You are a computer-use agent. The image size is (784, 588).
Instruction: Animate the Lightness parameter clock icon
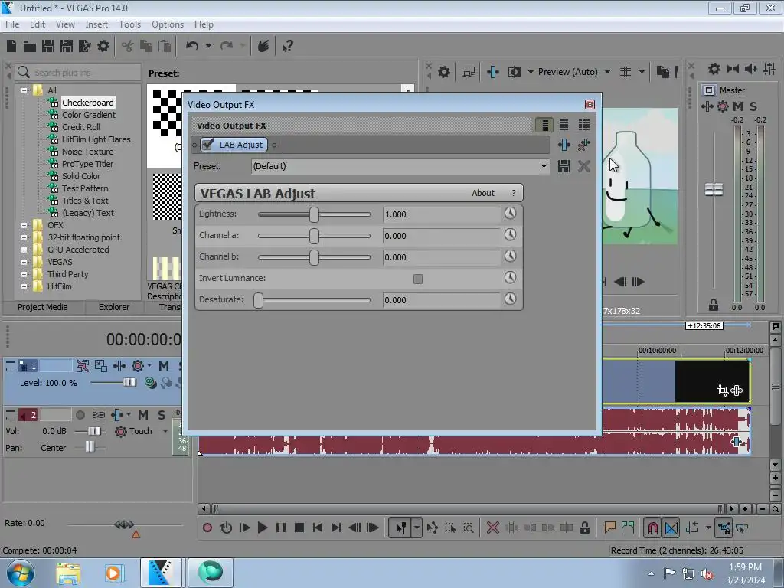pos(510,214)
